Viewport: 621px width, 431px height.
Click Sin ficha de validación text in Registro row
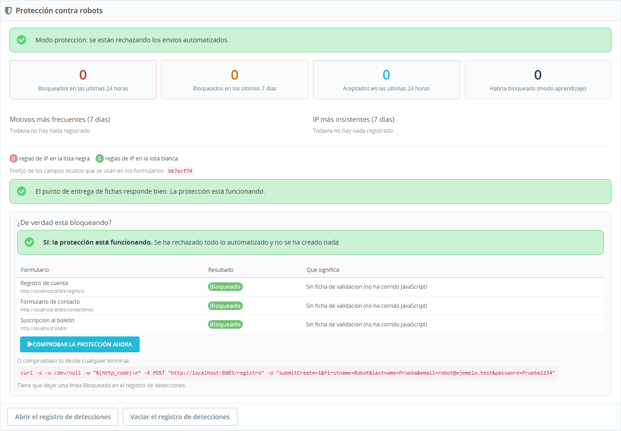coord(367,287)
